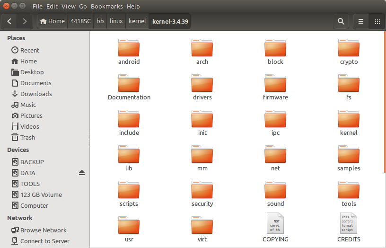The height and width of the screenshot is (248, 386).
Task: Switch to list view icon
Action: pyautogui.click(x=361, y=21)
